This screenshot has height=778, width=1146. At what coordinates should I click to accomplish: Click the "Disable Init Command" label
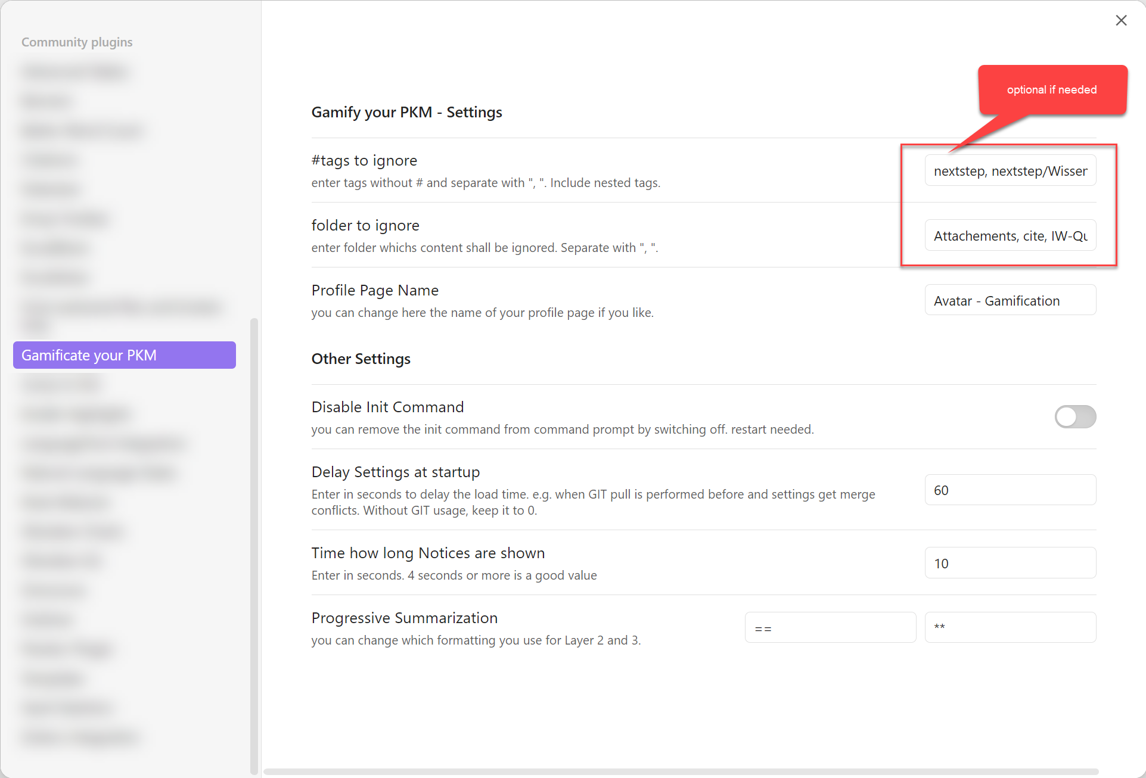(x=387, y=407)
